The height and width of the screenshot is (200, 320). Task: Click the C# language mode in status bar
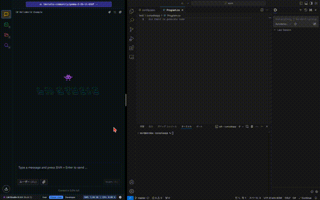pyautogui.click(x=294, y=198)
